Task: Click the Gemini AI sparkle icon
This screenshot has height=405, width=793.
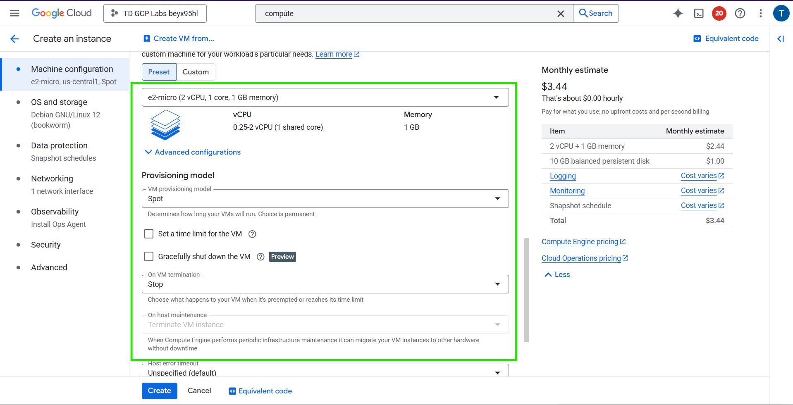Action: 678,13
